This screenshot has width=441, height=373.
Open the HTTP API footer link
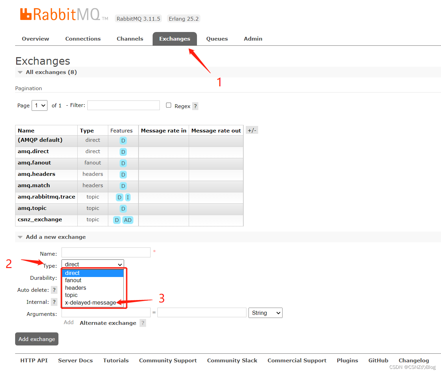(34, 360)
